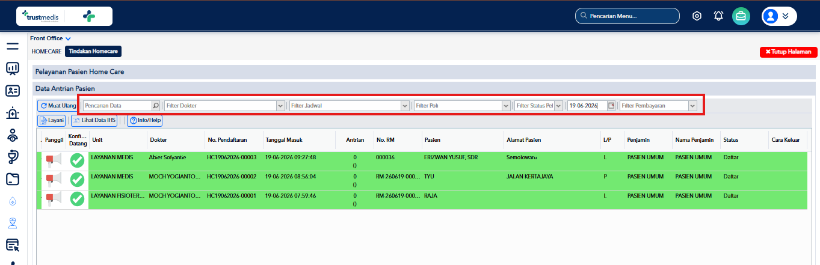The height and width of the screenshot is (265, 820).
Task: Open the list-with-cursor sidebar icon
Action: click(13, 245)
